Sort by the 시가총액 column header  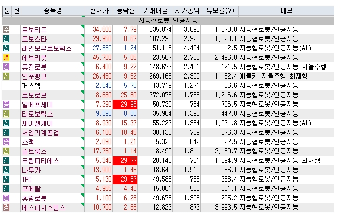click(187, 10)
